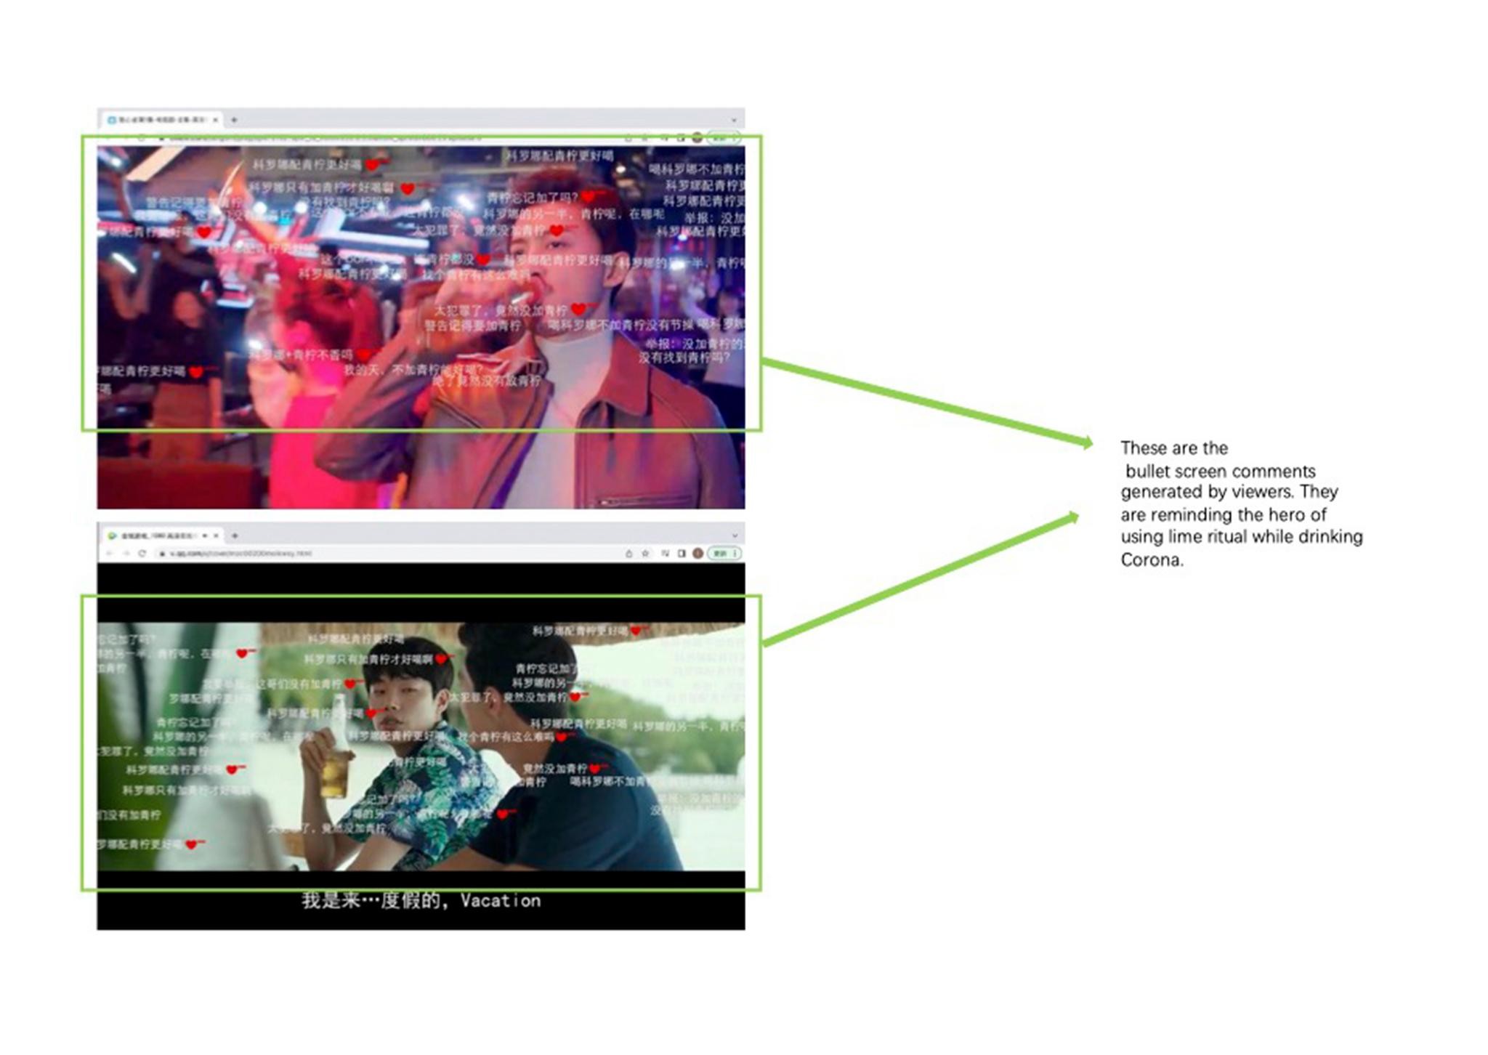Screen dimensions: 1488x1055
Task: Open the profile avatar in lower browser
Action: click(x=697, y=554)
